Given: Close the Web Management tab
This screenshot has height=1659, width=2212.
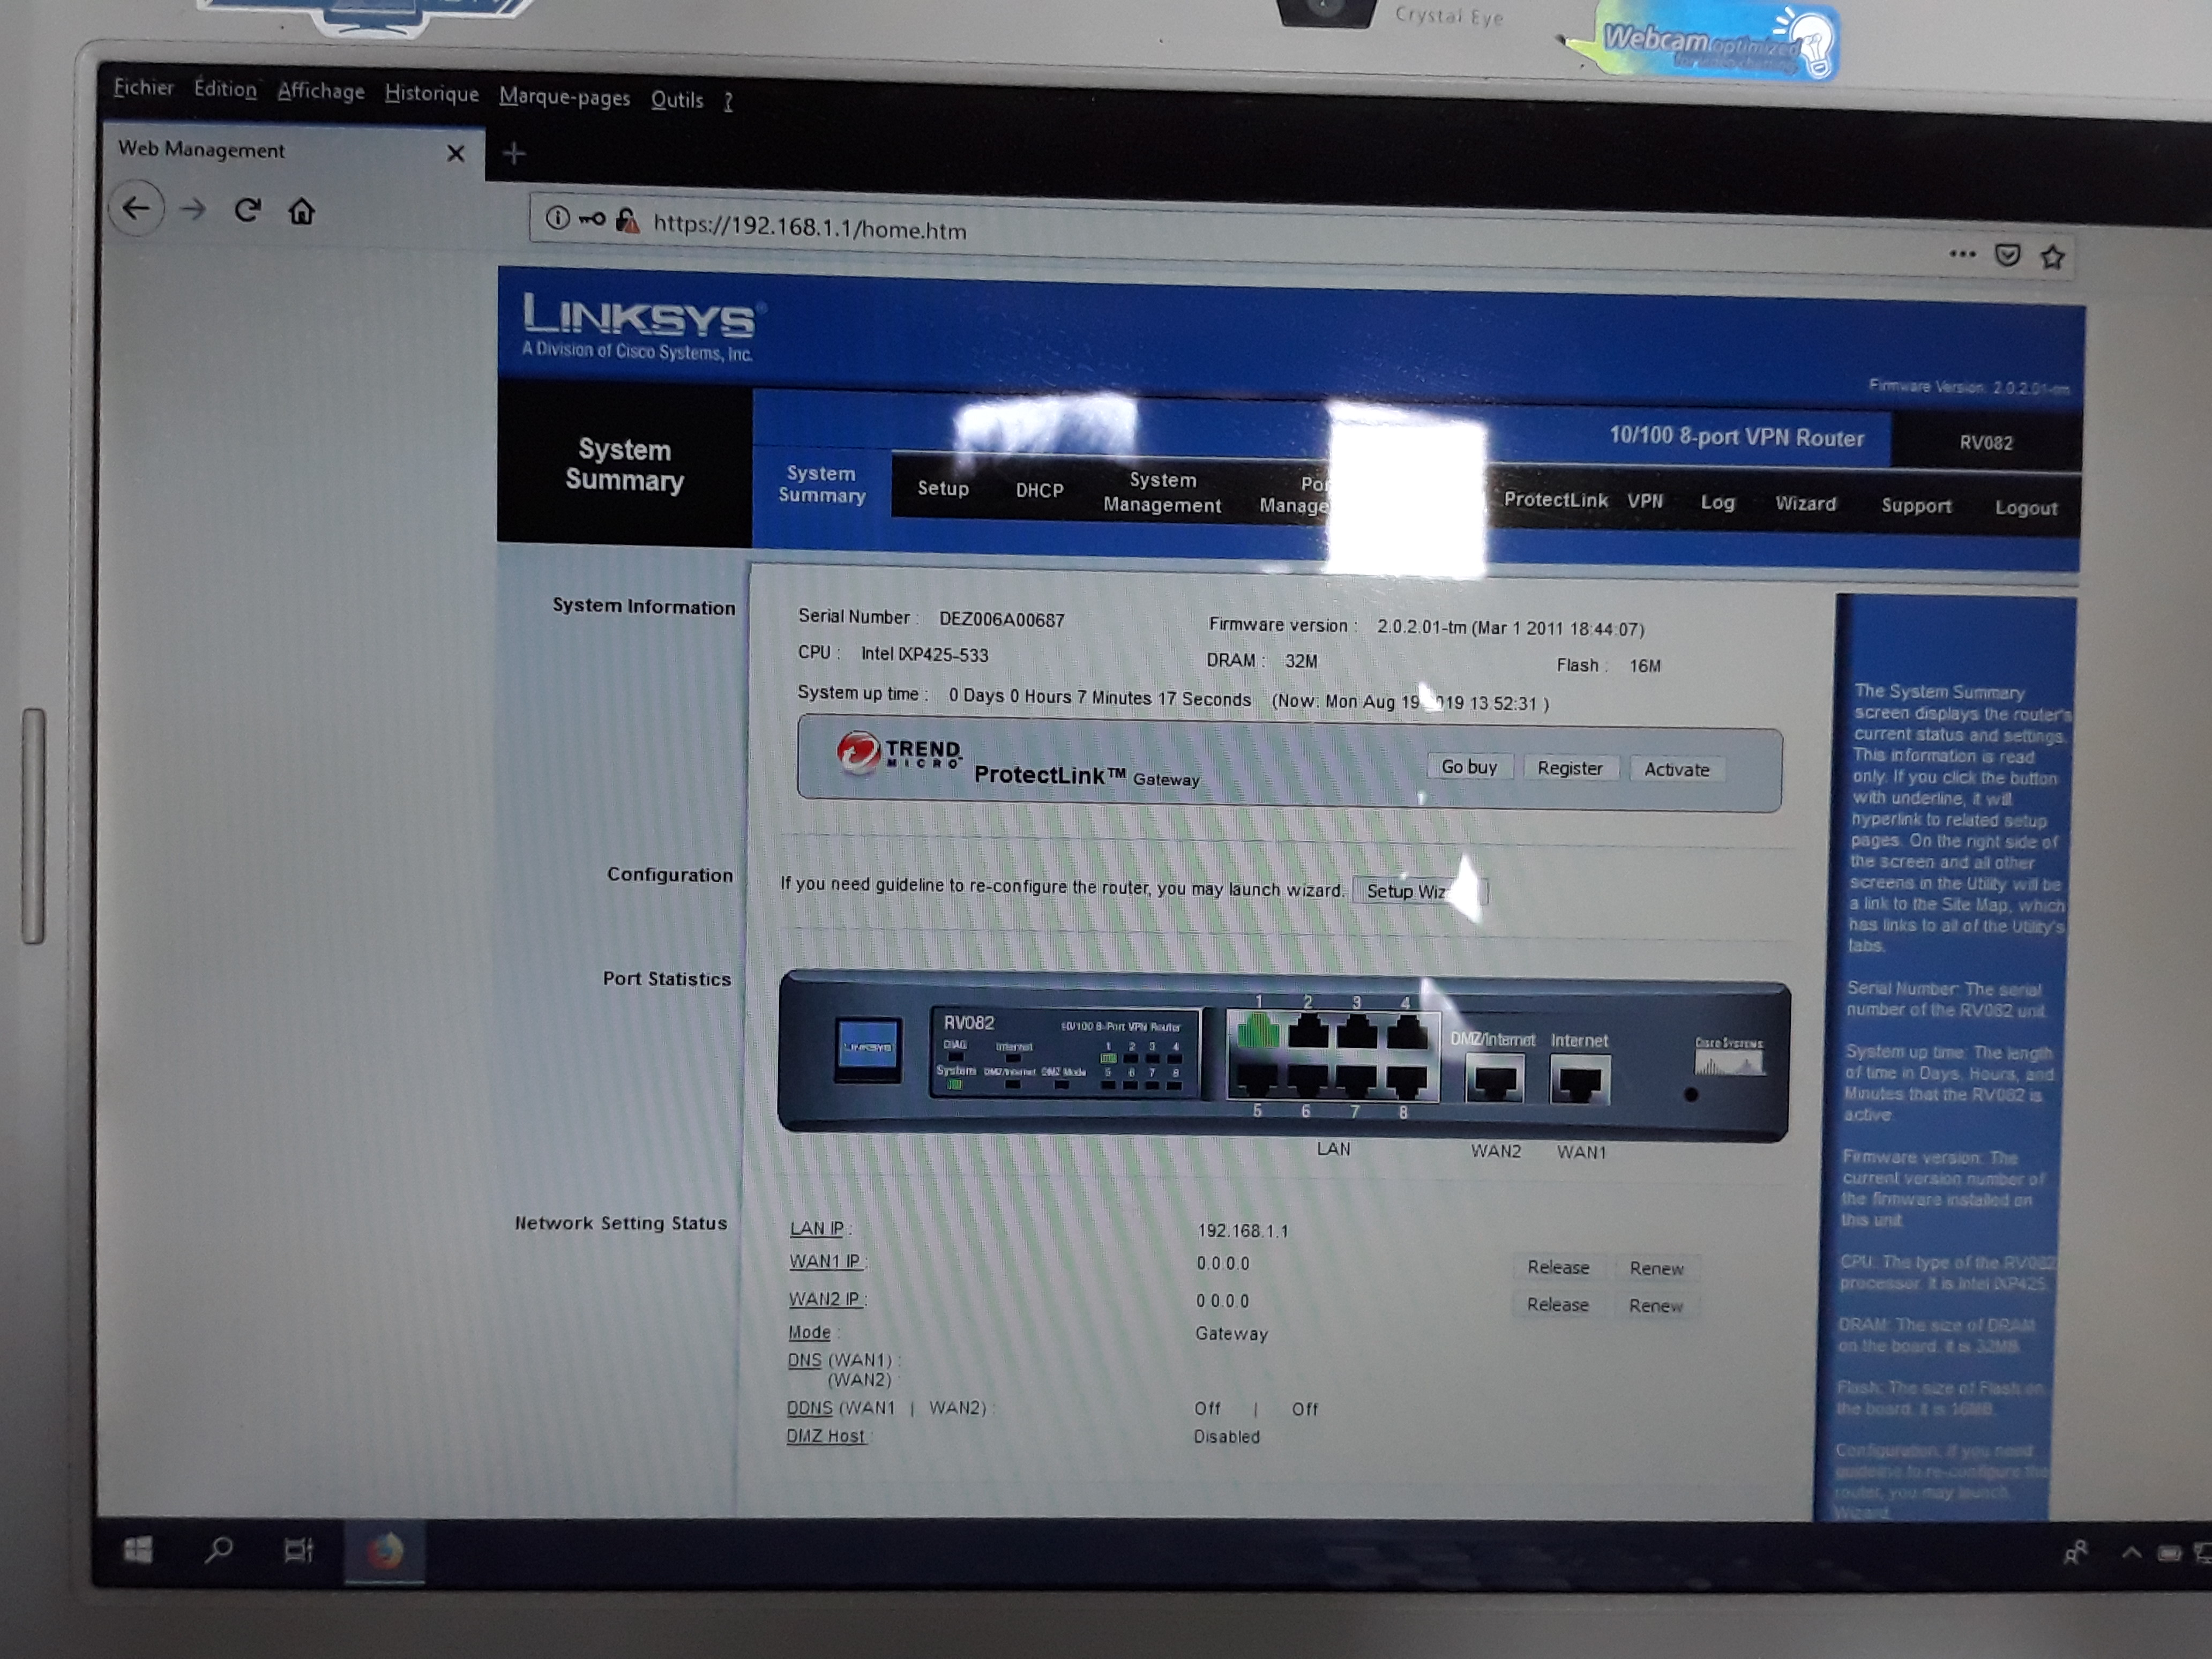Looking at the screenshot, I should 456,153.
